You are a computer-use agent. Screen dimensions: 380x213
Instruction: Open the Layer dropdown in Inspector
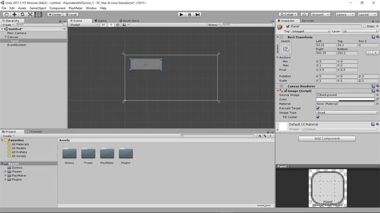(x=360, y=31)
